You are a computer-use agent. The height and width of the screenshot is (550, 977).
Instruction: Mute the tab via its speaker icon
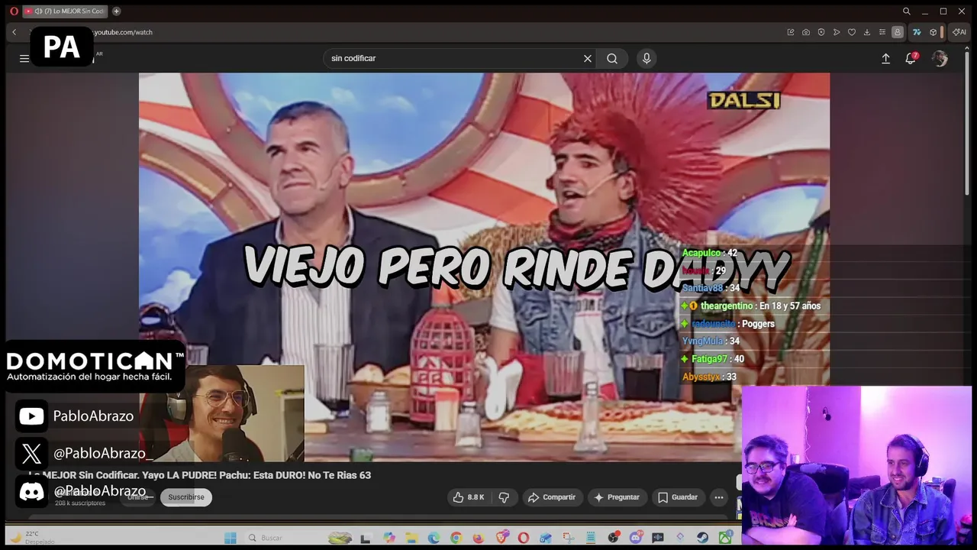pyautogui.click(x=38, y=11)
